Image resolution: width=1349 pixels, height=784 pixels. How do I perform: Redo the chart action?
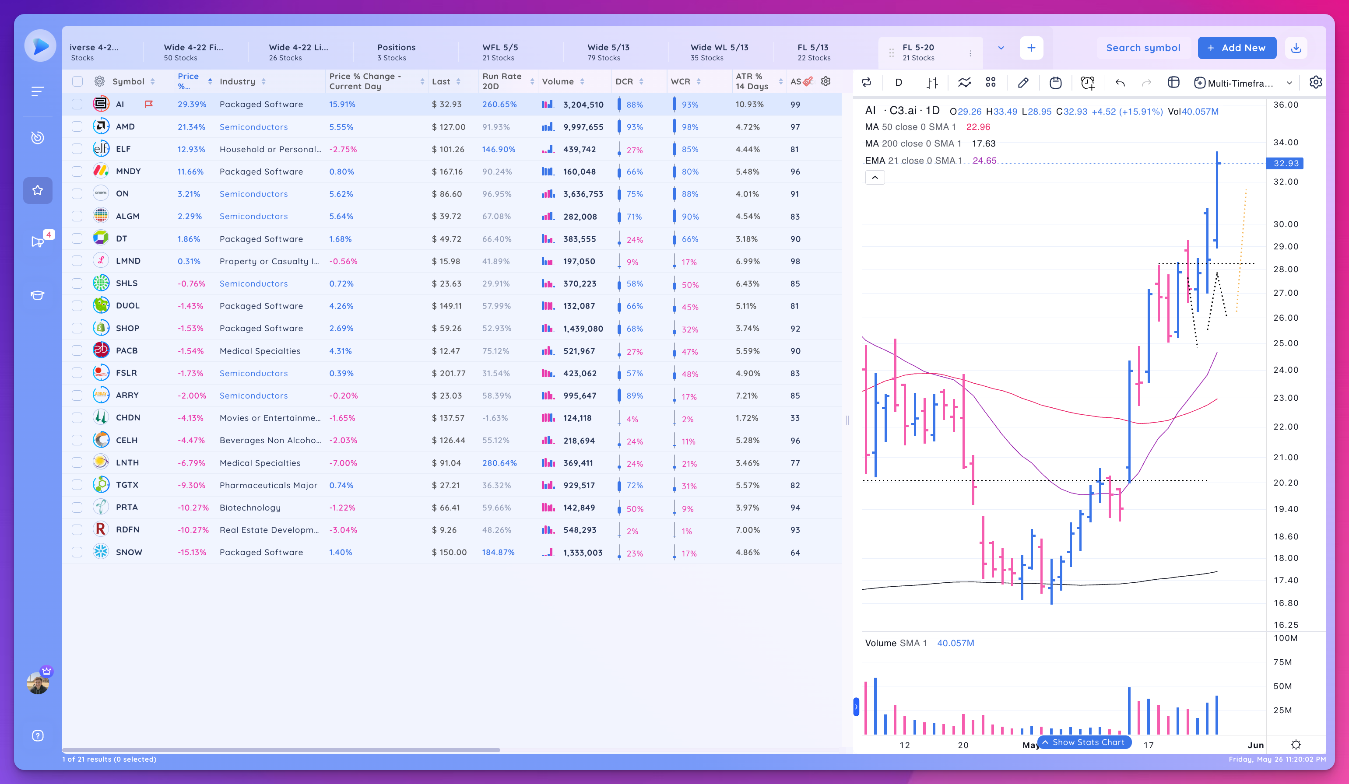point(1146,82)
